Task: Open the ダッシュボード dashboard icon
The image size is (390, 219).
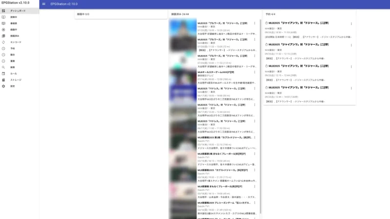Action: [3, 11]
